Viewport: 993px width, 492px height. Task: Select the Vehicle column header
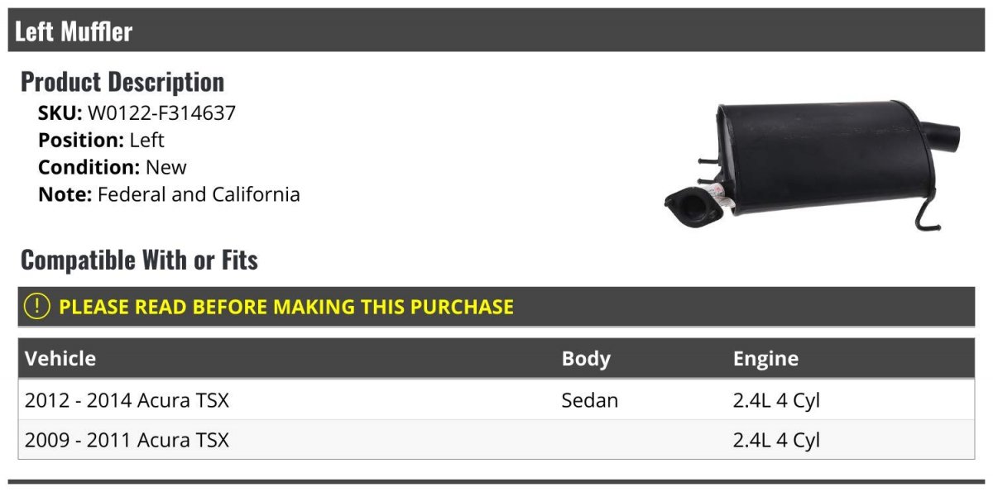point(60,359)
